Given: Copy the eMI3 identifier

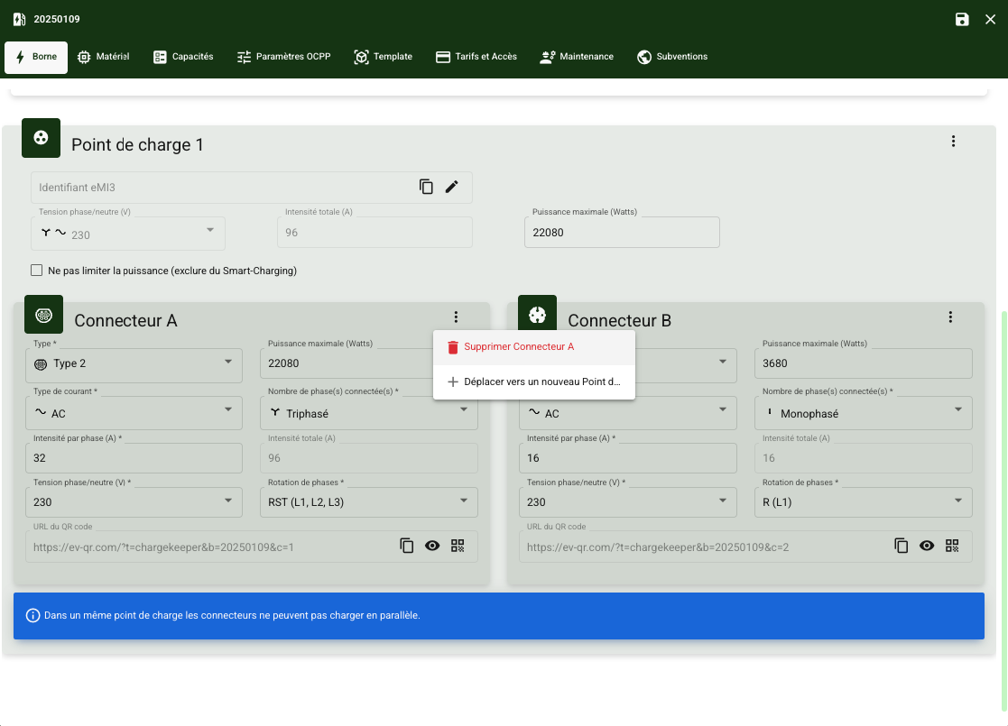Looking at the screenshot, I should point(426,187).
